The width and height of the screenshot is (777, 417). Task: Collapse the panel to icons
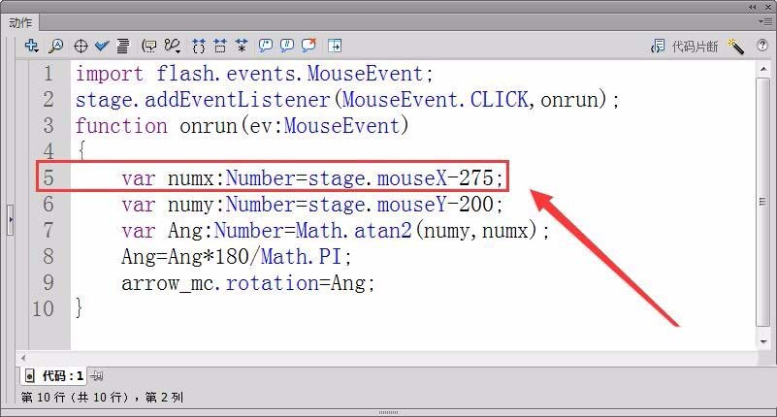click(753, 7)
